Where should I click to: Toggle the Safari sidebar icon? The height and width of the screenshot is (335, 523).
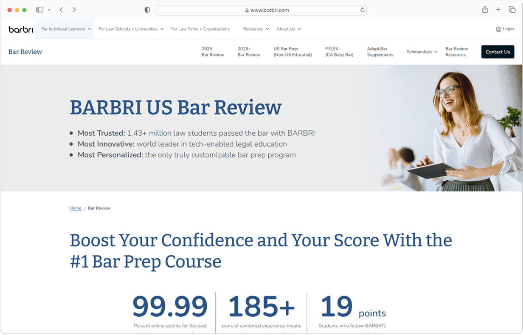click(39, 10)
